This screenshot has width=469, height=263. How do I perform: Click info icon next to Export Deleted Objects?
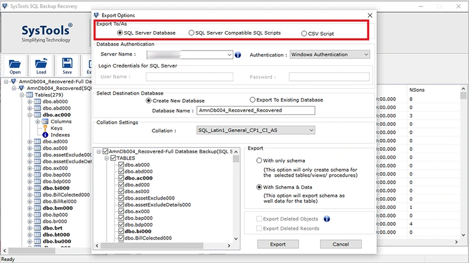pos(327,219)
